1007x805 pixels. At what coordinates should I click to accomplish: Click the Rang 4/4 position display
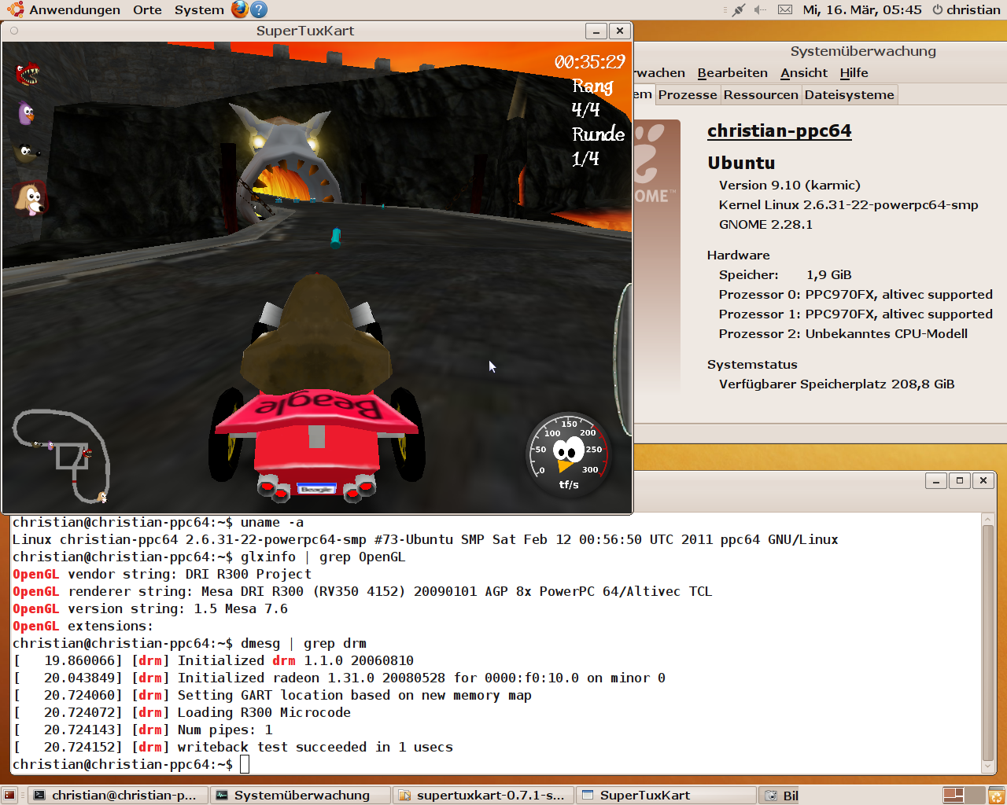[x=592, y=97]
